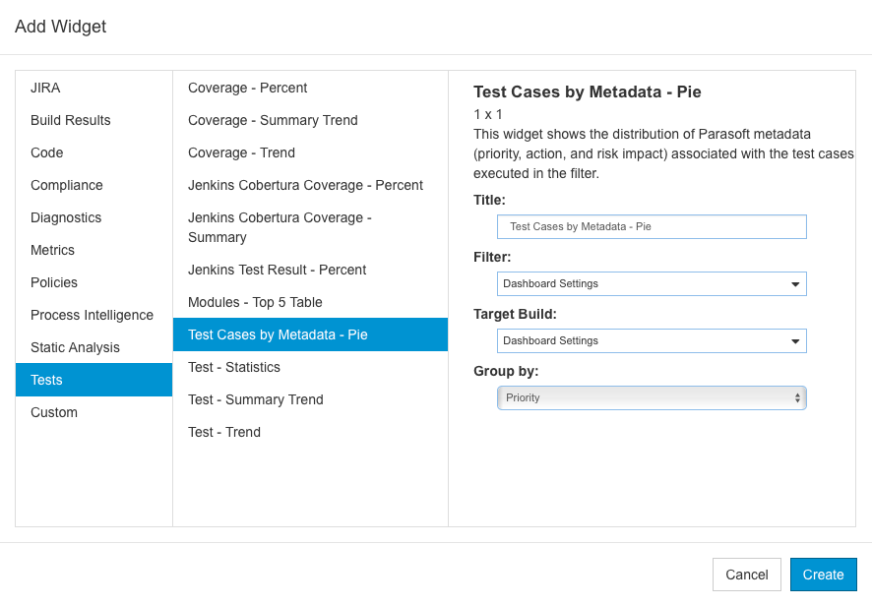Select the Process Intelligence category
This screenshot has width=872, height=606.
click(93, 315)
